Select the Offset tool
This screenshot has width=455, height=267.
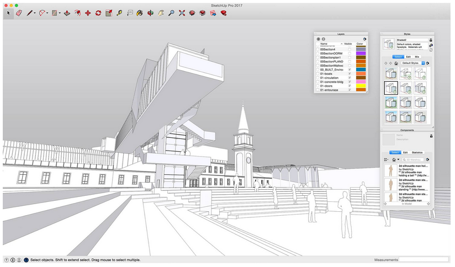click(x=77, y=13)
